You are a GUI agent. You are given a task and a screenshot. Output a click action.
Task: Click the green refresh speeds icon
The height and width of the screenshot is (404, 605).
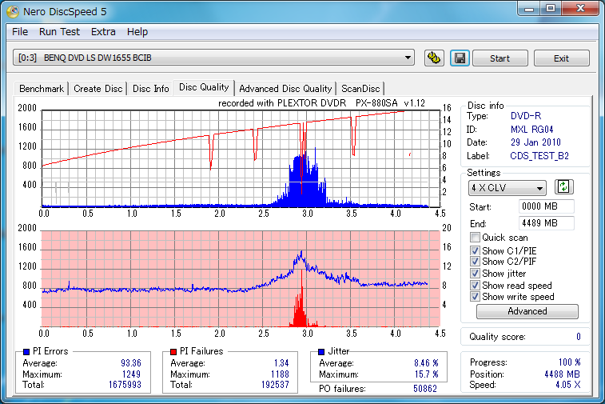(564, 187)
